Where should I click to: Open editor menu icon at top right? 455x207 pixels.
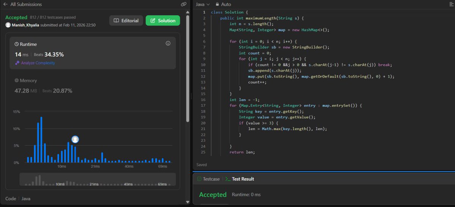tap(451, 4)
